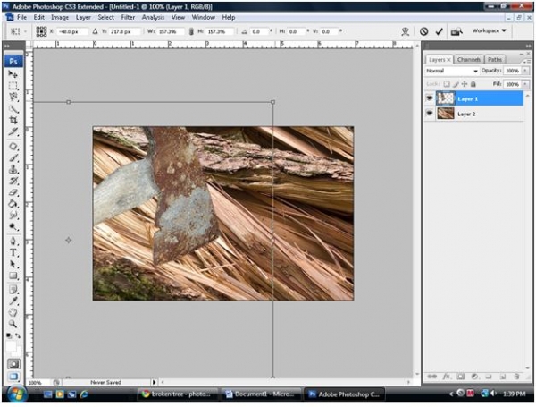This screenshot has height=407, width=536.
Task: Click the foreground color swatch
Action: coord(11,346)
